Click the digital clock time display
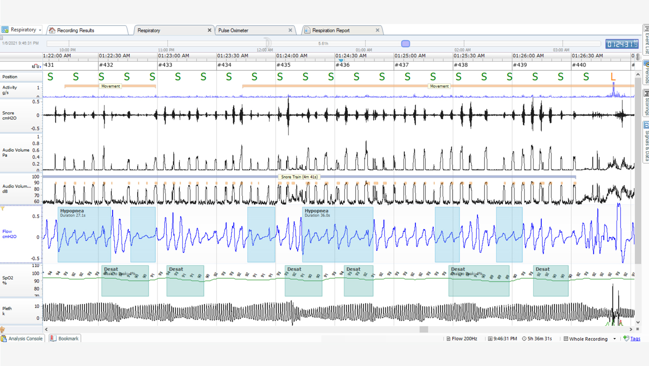Screen dimensions: 649x366 pyautogui.click(x=622, y=44)
